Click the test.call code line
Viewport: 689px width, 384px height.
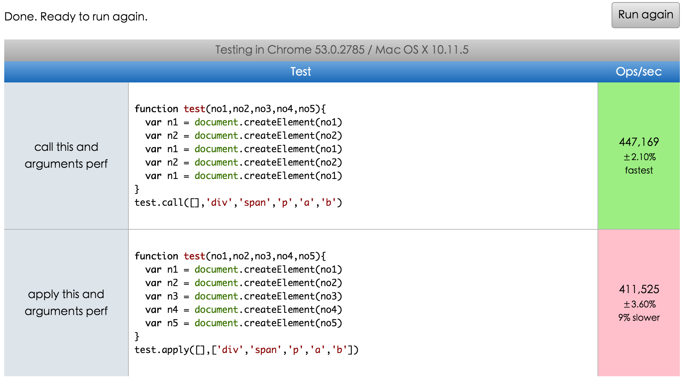(x=238, y=203)
